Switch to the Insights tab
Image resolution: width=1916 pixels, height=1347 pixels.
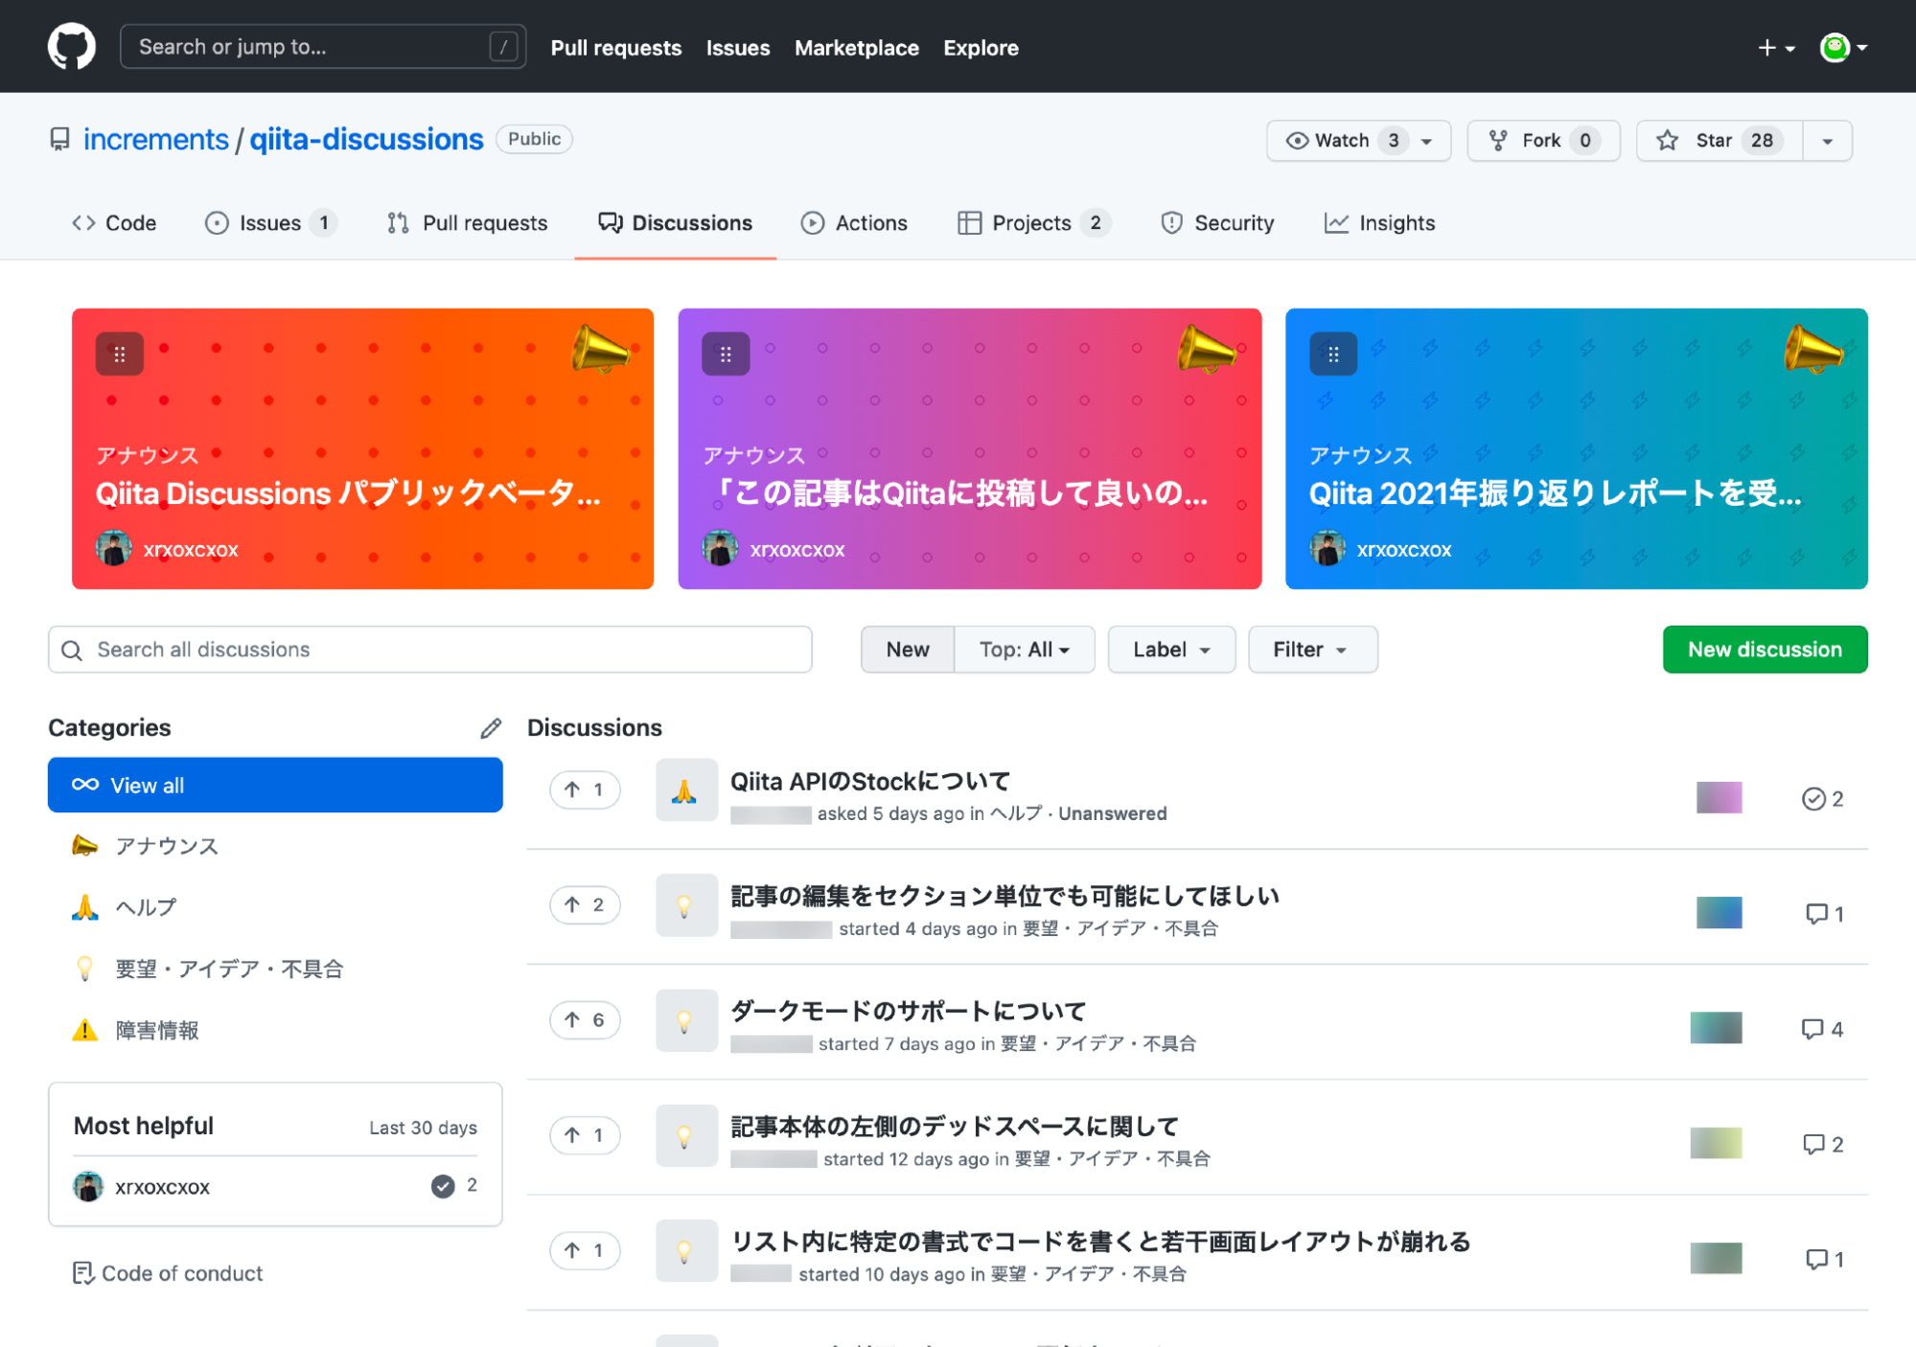click(x=1380, y=223)
